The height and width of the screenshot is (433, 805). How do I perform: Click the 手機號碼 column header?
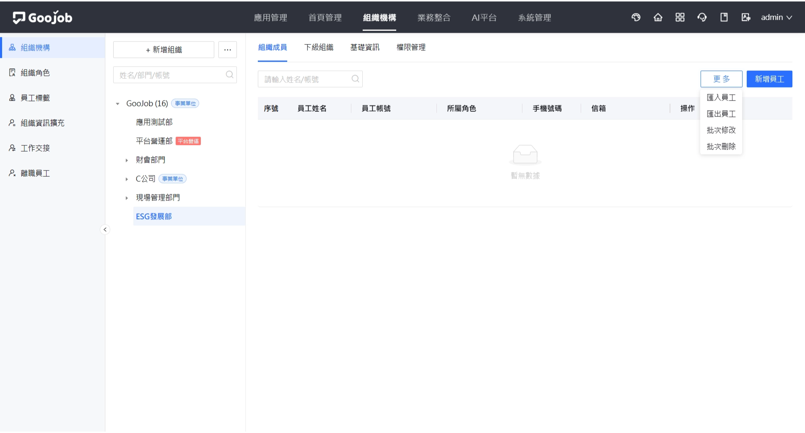click(547, 108)
